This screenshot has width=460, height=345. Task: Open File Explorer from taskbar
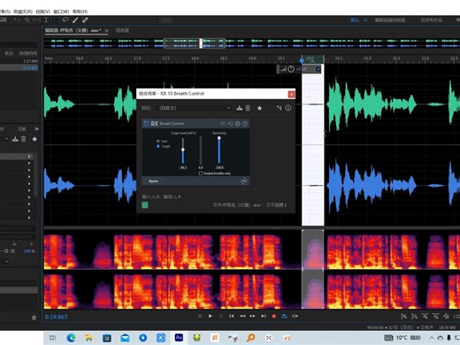click(x=88, y=338)
